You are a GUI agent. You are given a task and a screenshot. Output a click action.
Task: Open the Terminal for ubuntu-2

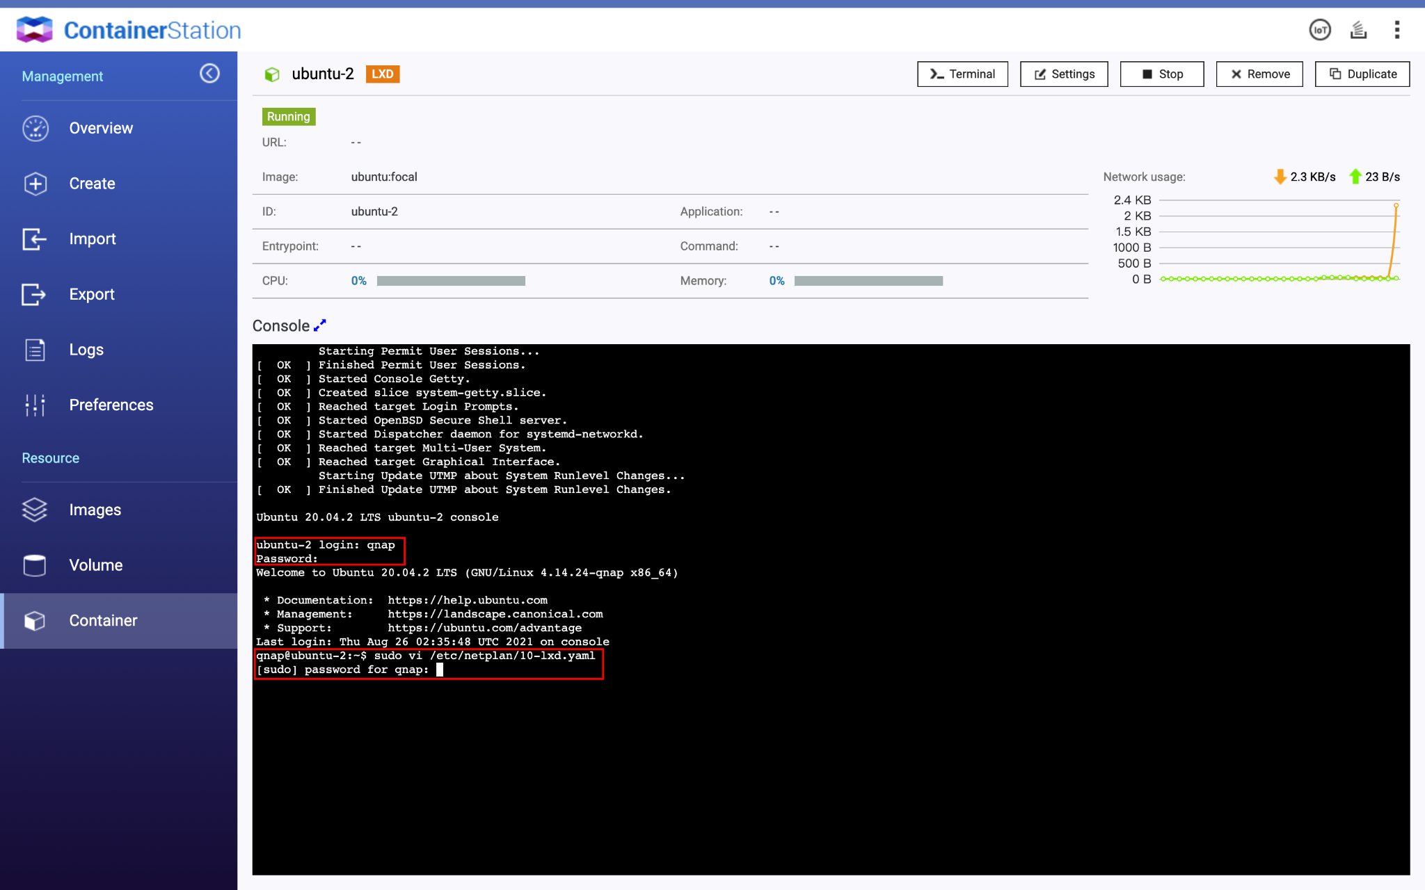(x=962, y=74)
